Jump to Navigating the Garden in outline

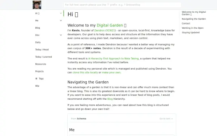194,19
